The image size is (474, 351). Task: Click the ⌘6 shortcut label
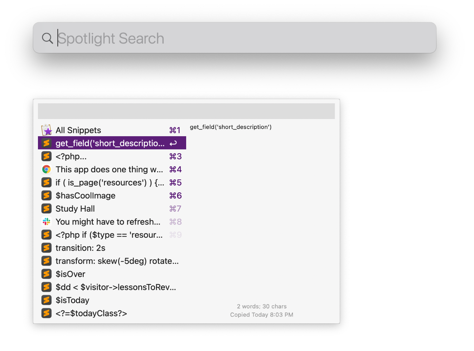coord(175,196)
